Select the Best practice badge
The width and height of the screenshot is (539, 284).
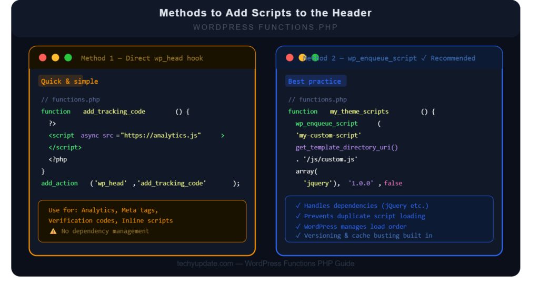(x=316, y=81)
